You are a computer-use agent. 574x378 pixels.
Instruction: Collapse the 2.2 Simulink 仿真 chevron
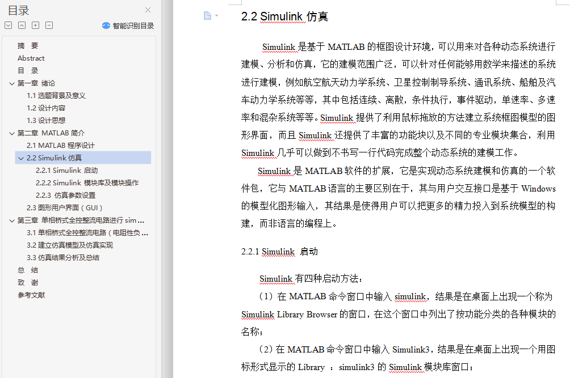point(21,158)
